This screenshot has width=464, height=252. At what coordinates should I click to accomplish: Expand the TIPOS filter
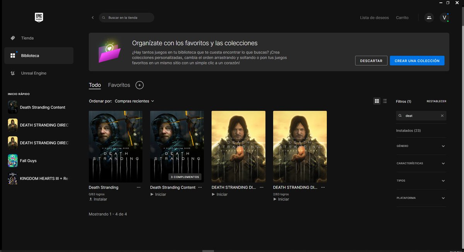(421, 180)
